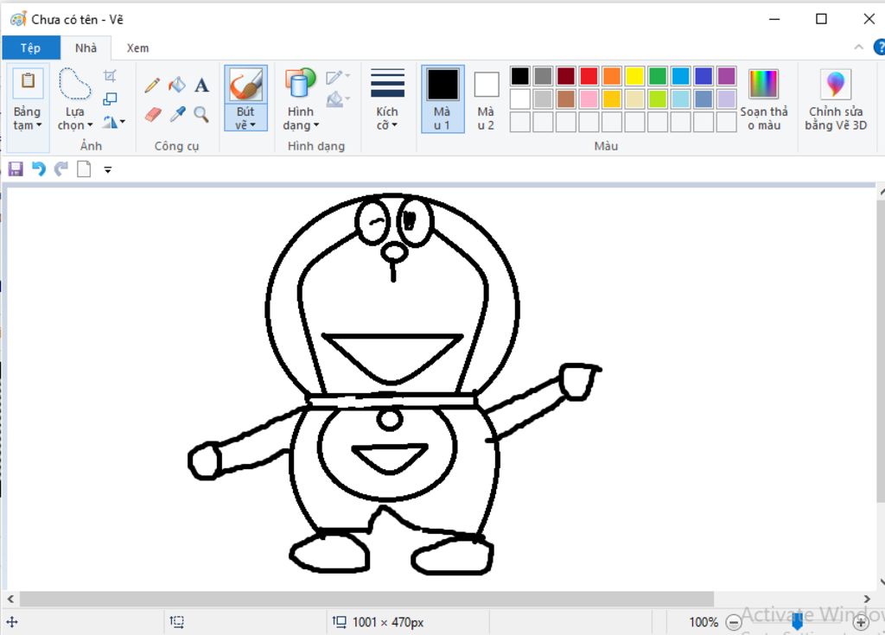Open the Hình dạng shapes gallery icon
885x635 pixels.
300,84
